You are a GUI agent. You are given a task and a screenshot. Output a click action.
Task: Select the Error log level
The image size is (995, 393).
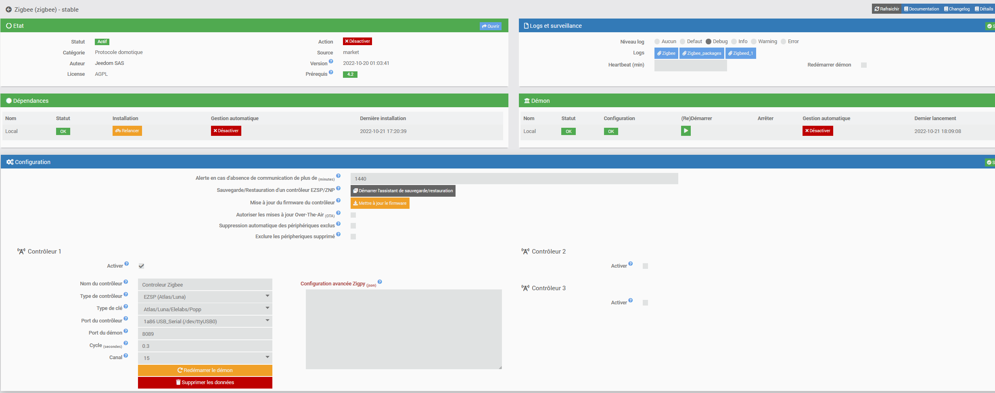pyautogui.click(x=784, y=42)
